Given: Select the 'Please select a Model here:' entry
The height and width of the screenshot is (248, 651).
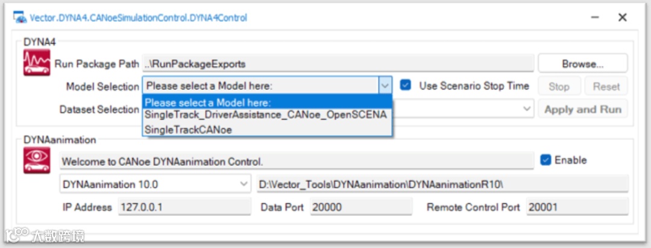Looking at the screenshot, I should (x=208, y=102).
